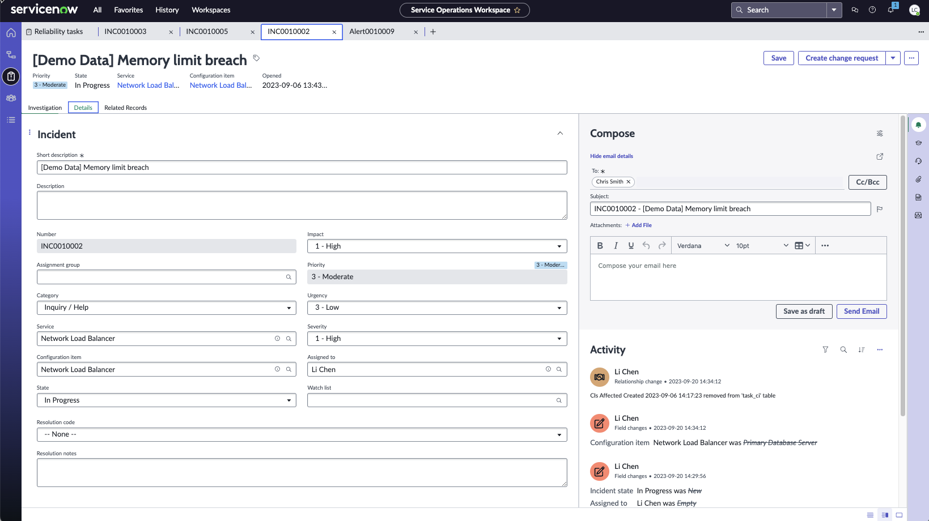Screen dimensions: 929x521
Task: Open the Urgency dropdown
Action: (x=437, y=308)
